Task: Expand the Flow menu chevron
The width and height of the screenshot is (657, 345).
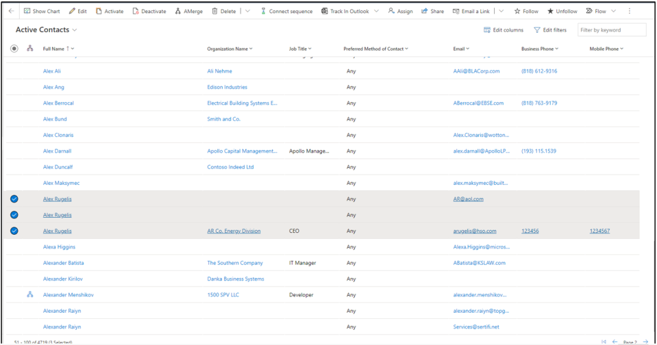Action: (x=614, y=11)
